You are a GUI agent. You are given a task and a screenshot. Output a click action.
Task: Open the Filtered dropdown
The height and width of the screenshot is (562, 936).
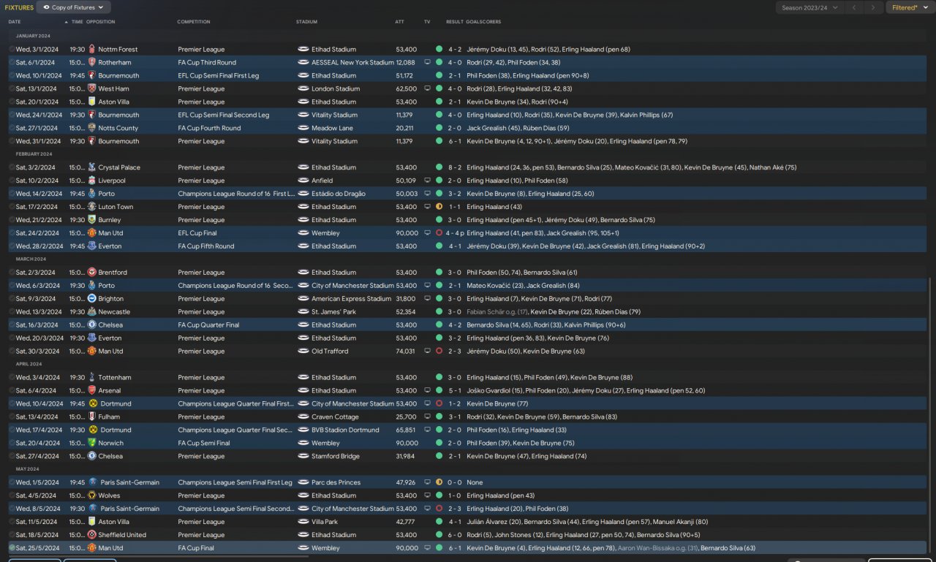[x=909, y=7]
